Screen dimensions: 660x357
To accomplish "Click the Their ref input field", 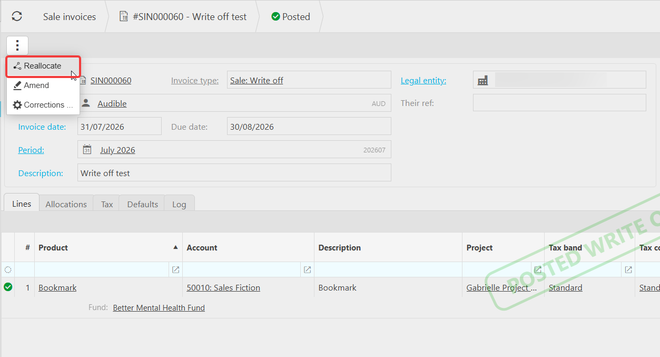I will 559,103.
